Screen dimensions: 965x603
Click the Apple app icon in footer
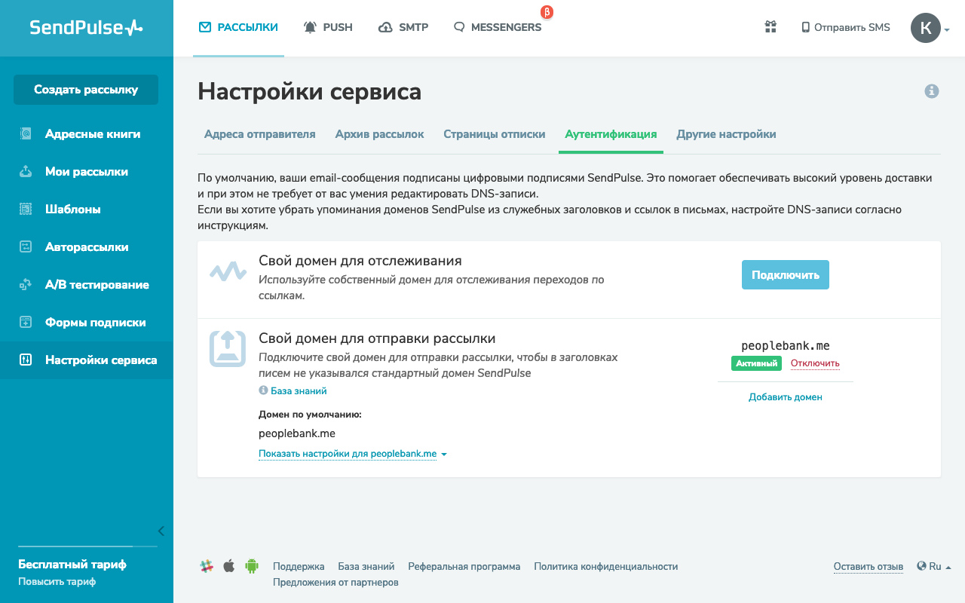point(228,566)
